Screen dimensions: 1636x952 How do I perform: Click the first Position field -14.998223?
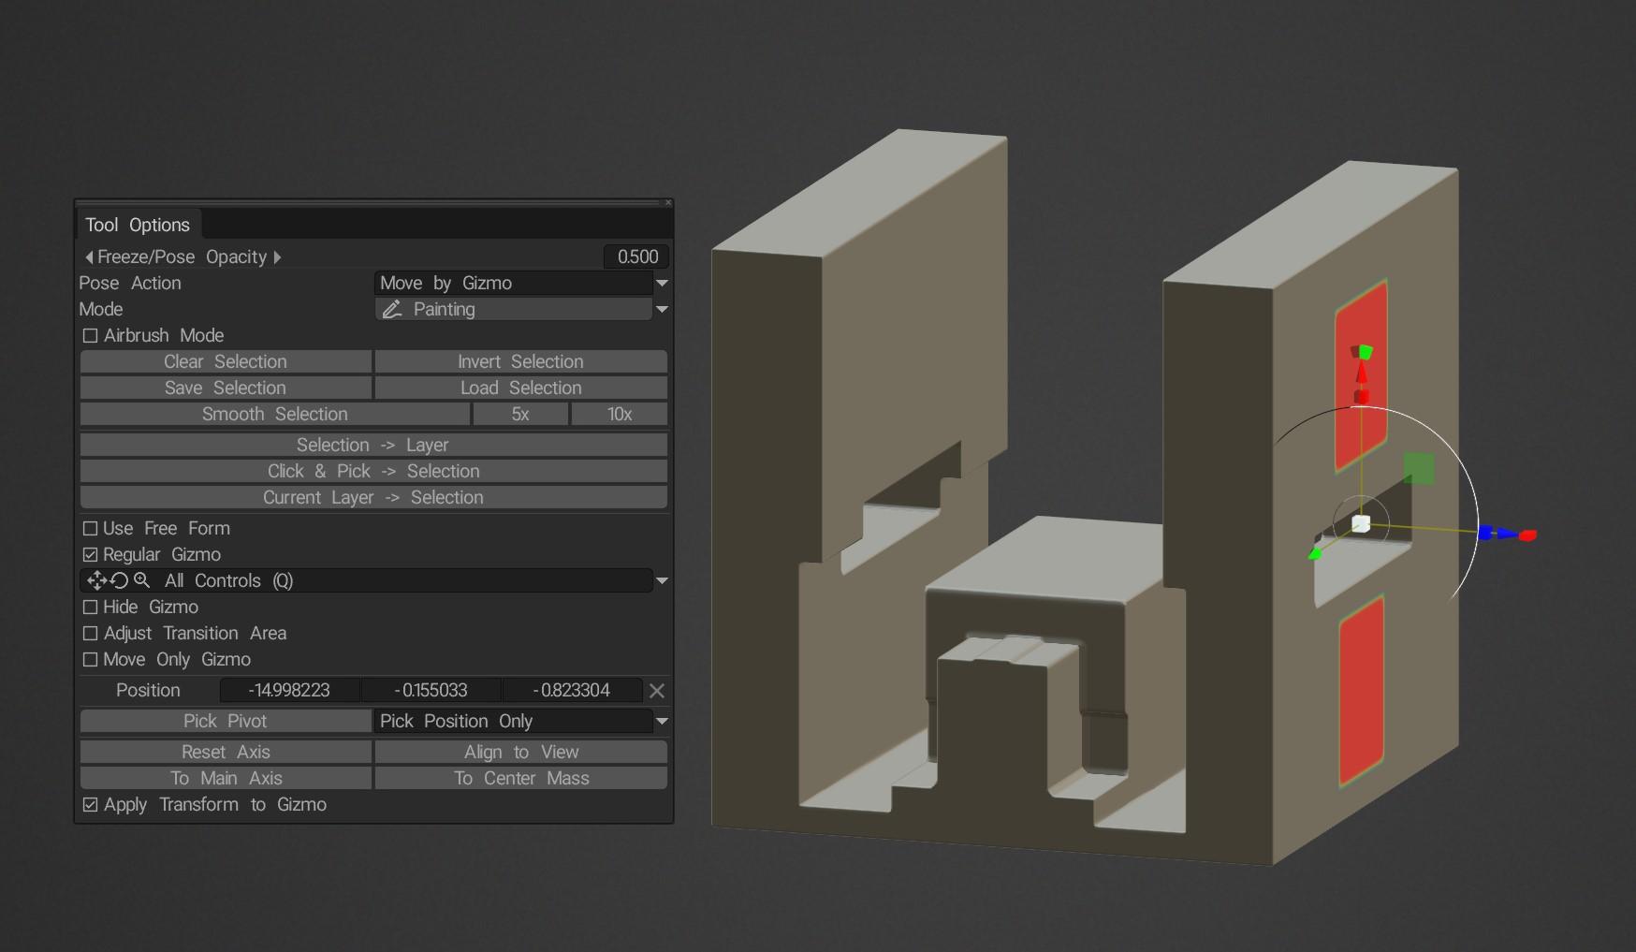coord(289,691)
